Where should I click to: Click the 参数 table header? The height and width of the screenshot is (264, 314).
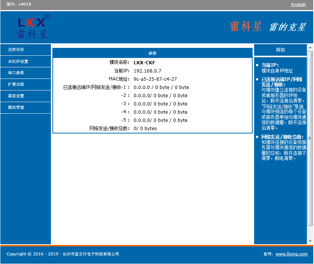[152, 53]
